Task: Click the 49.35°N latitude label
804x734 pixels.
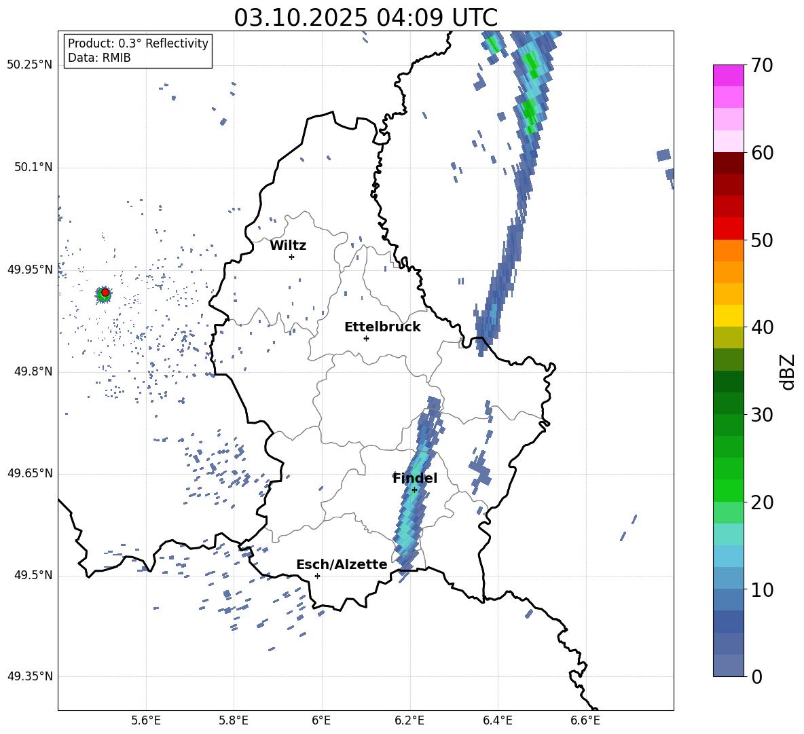Action: tap(30, 676)
